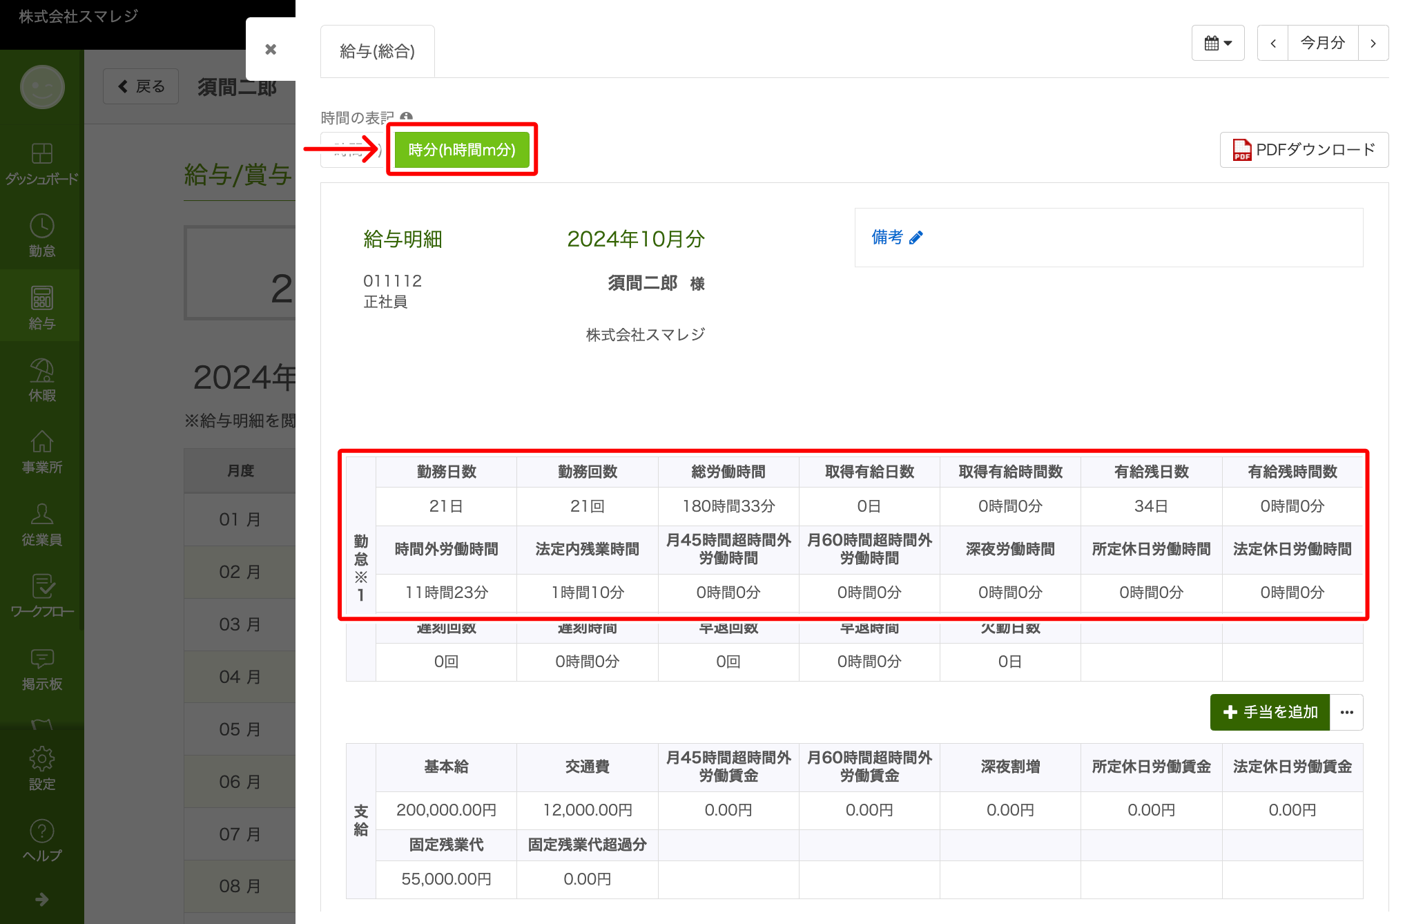The width and height of the screenshot is (1414, 924).
Task: Click the 固定残業代 value 55,000.00円
Action: point(447,879)
